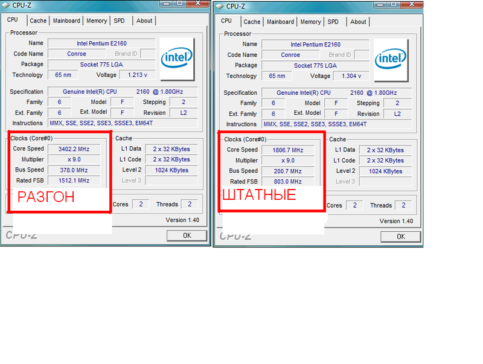The width and height of the screenshot is (483, 364).
Task: Click the Instructions field in left window
Action: [x=123, y=123]
